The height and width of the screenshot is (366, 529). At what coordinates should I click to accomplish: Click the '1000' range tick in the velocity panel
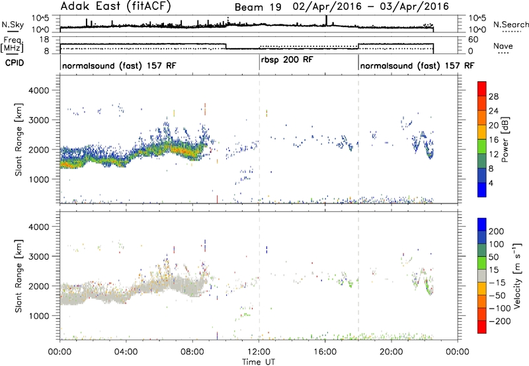click(x=38, y=316)
